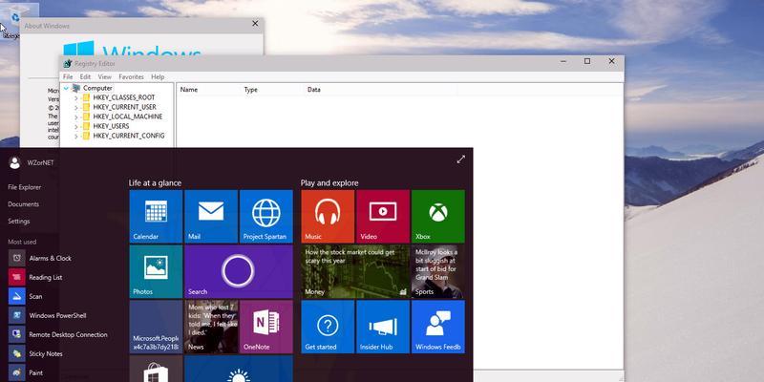This screenshot has width=764, height=382.
Task: Click the Alarms & Clock icon
Action: tap(17, 258)
